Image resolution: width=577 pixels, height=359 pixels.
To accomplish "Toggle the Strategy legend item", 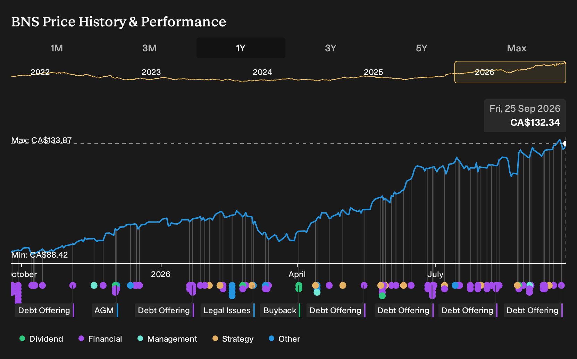I will point(233,339).
